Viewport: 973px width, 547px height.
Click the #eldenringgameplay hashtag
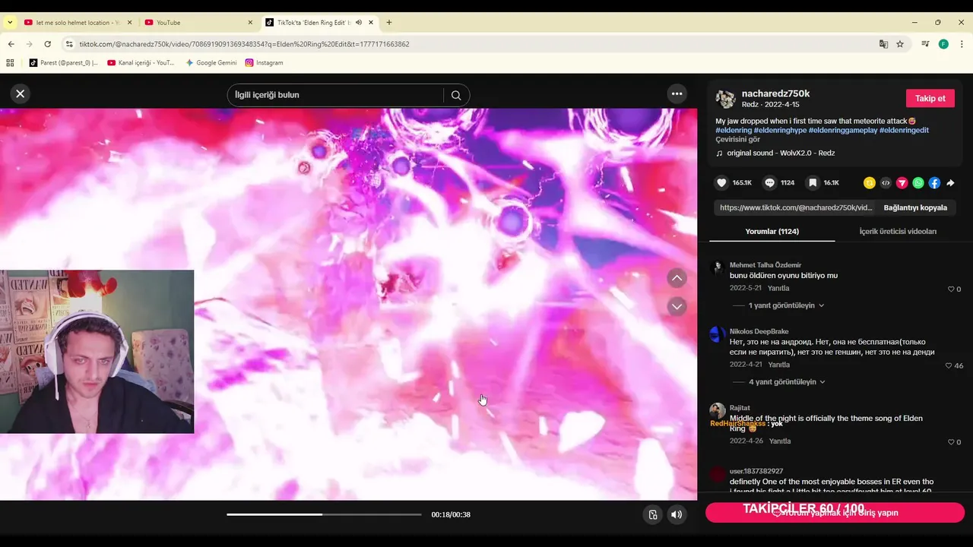pyautogui.click(x=842, y=130)
